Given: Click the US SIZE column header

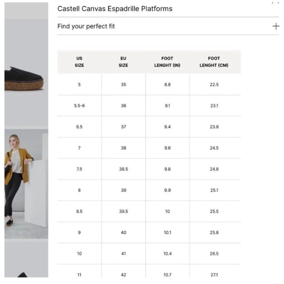Looking at the screenshot, I should (79, 62).
